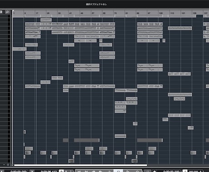
Task: Click the main transport time display
Action: click(171, 171)
